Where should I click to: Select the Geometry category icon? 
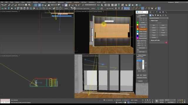[x=150, y=15]
